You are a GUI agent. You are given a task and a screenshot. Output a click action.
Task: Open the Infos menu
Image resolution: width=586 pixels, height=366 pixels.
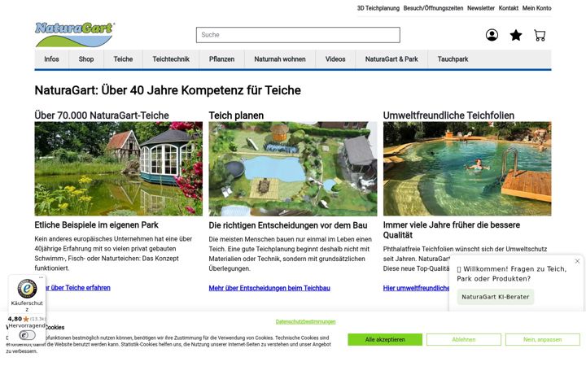click(51, 59)
